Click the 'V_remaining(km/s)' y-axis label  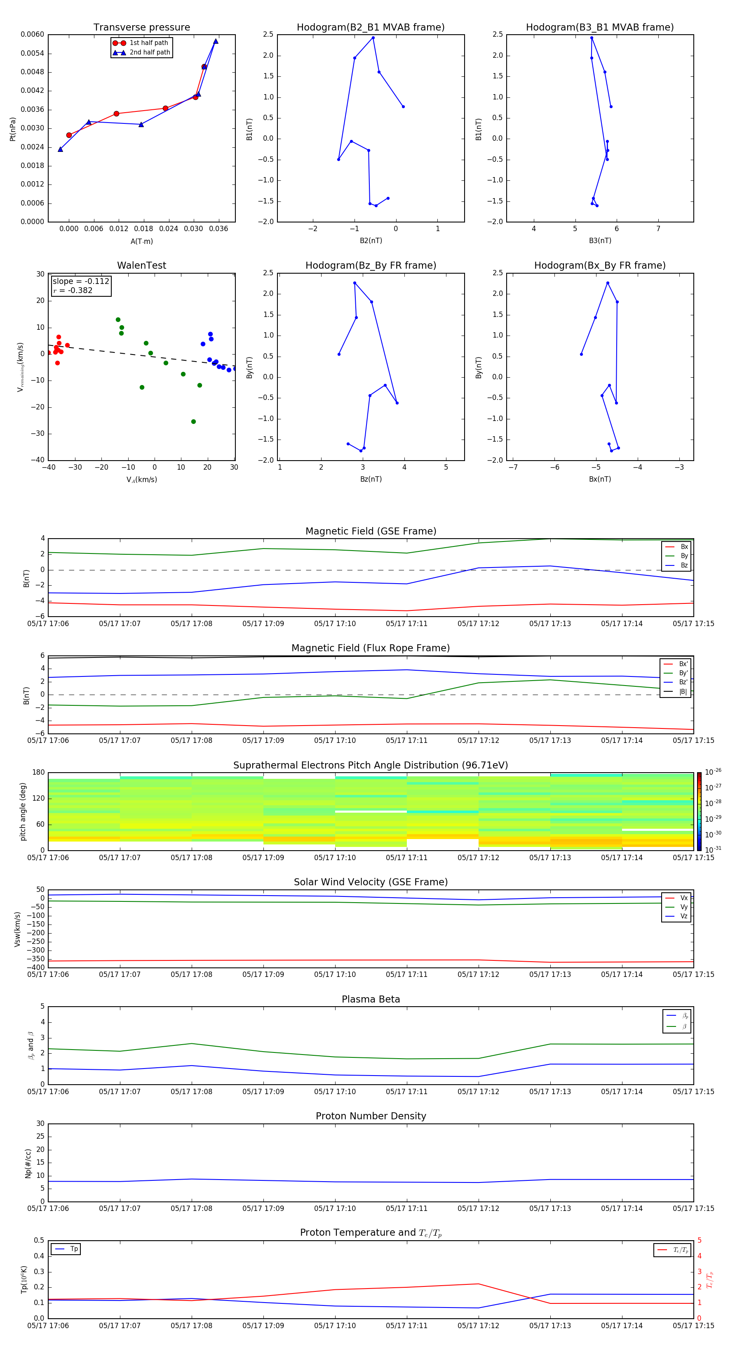pos(20,367)
